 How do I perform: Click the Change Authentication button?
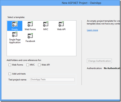click(x=99, y=61)
